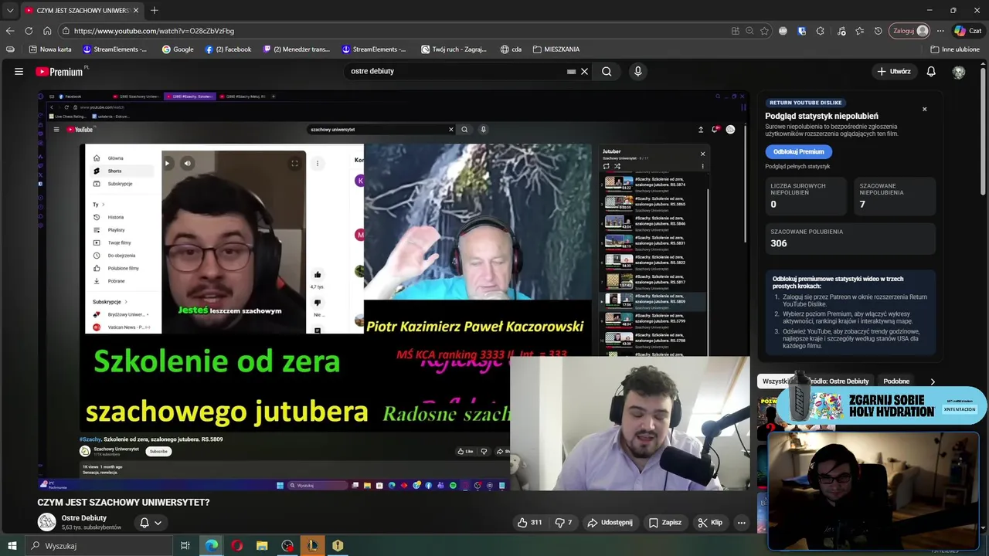Start voice search with the microphone icon
Viewport: 989px width, 556px height.
click(637, 71)
